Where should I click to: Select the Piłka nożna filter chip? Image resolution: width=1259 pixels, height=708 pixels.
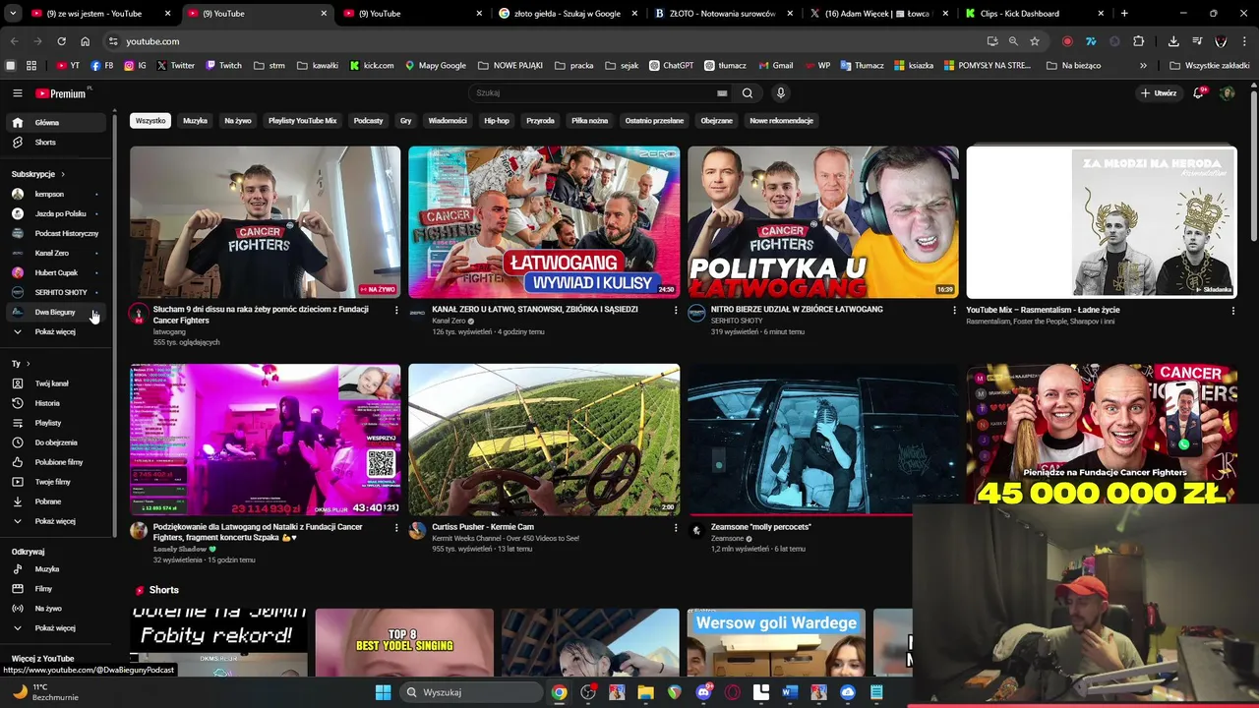pos(590,121)
